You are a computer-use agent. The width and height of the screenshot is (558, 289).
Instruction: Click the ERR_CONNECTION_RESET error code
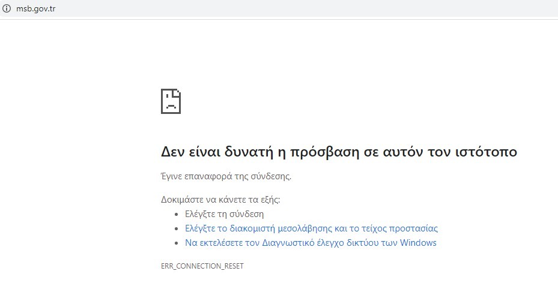202,266
